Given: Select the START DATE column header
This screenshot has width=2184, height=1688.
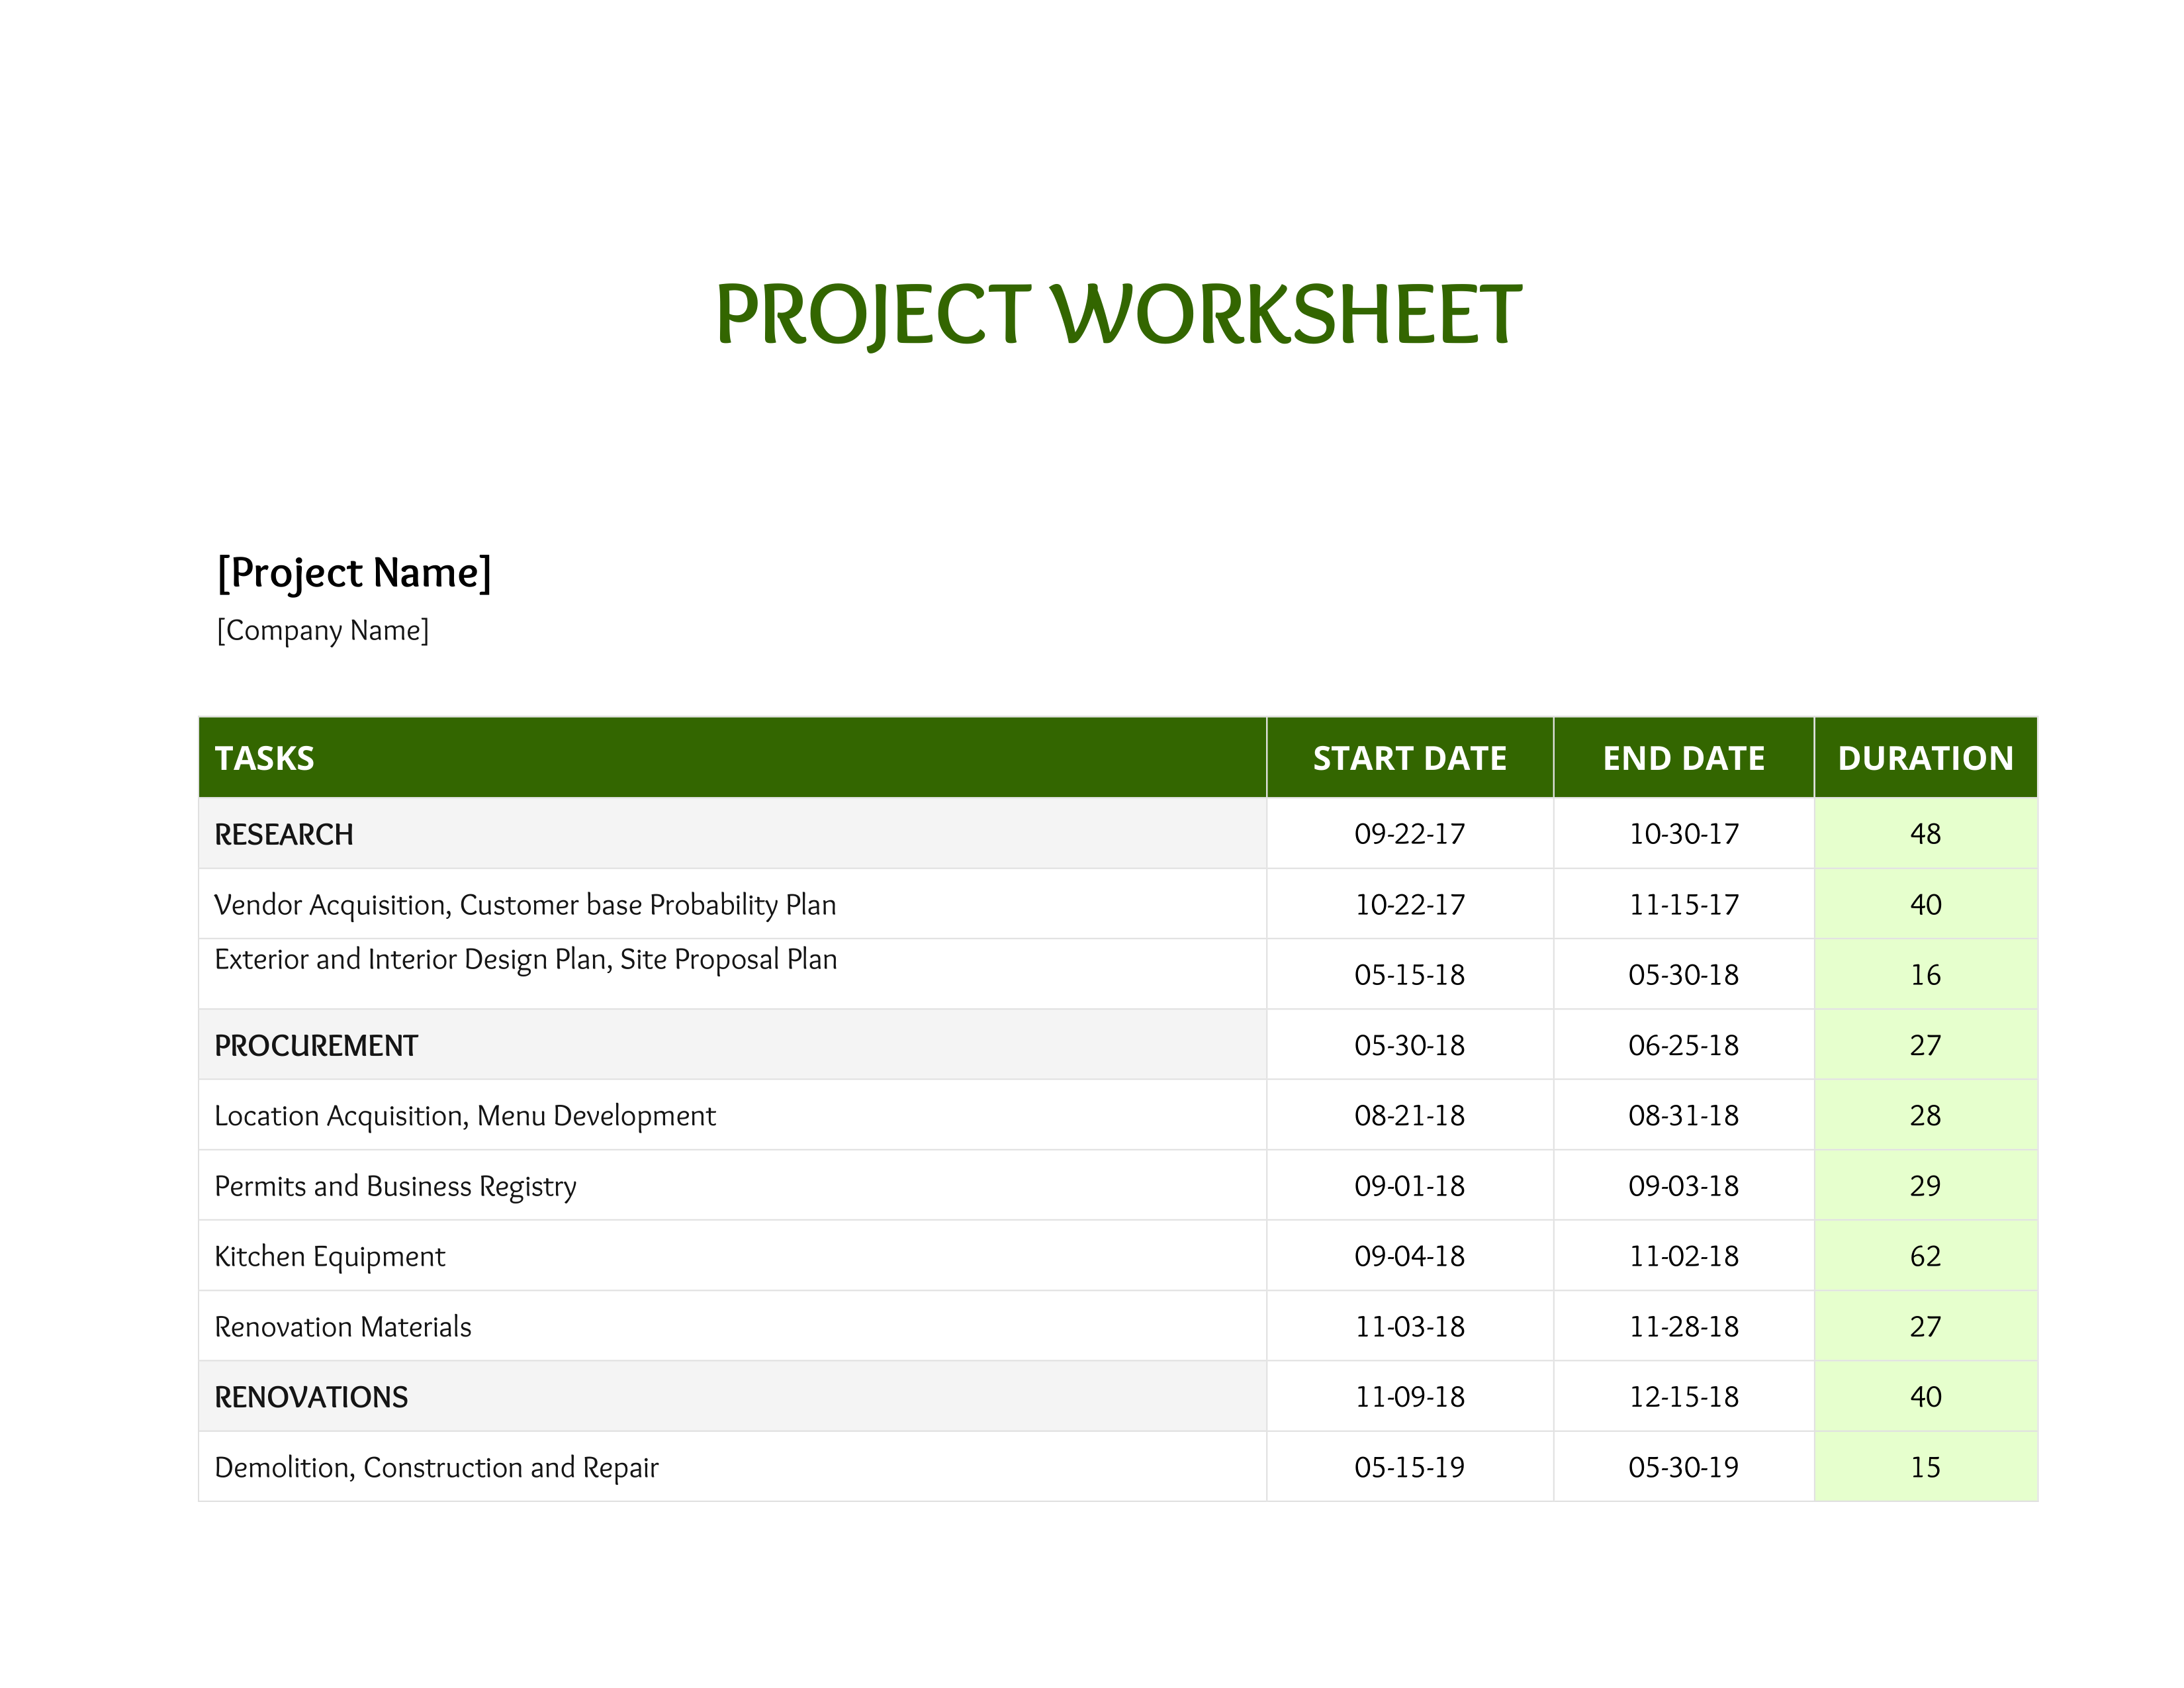Looking at the screenshot, I should (x=1409, y=758).
